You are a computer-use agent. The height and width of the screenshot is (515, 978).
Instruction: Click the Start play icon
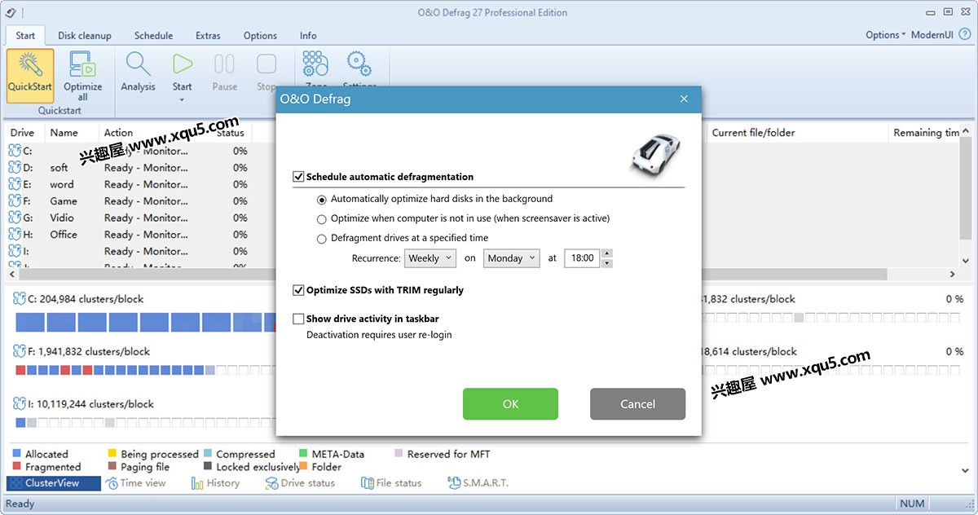(183, 64)
